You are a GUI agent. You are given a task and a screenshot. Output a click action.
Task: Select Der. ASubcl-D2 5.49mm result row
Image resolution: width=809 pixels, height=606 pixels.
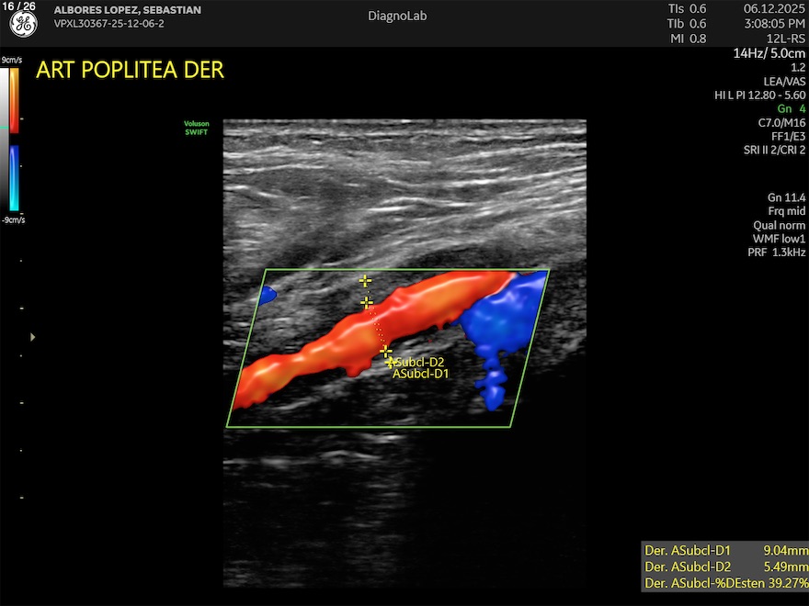725,567
